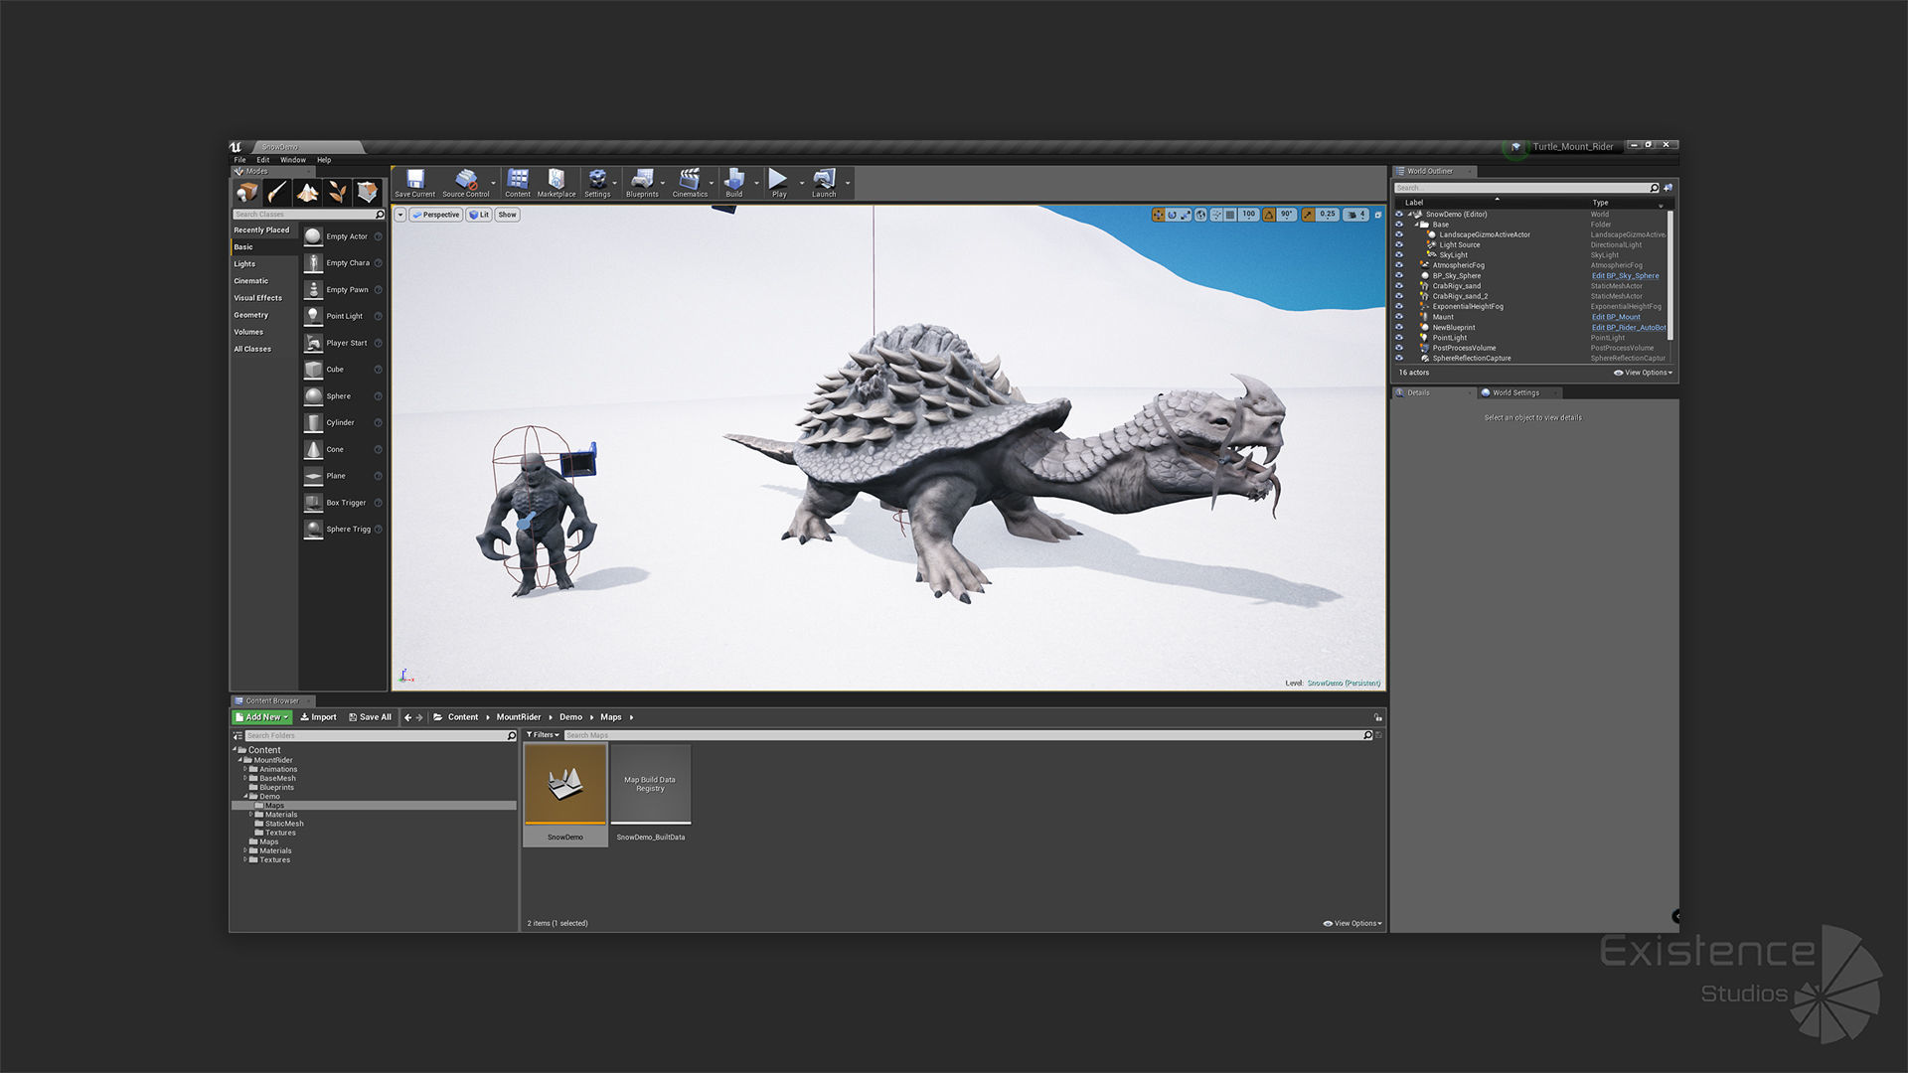1908x1073 pixels.
Task: Click the Blueprints toolbar icon
Action: pos(642,181)
